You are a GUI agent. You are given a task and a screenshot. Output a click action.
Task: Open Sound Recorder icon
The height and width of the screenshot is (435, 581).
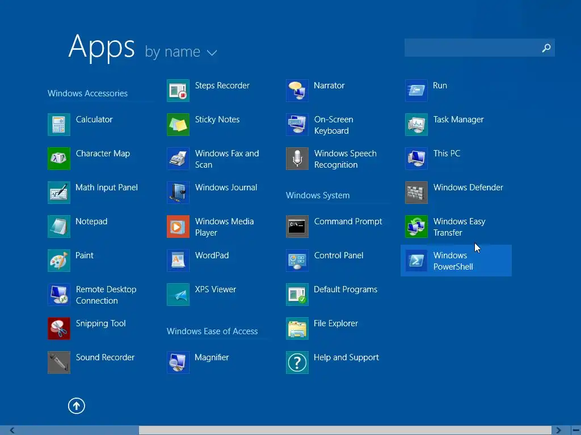coord(59,363)
